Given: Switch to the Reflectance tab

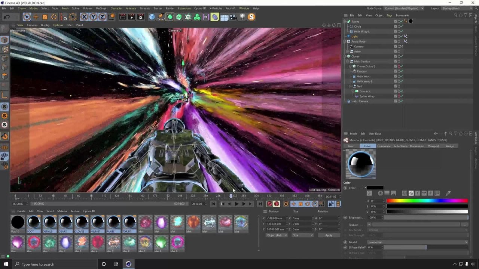Looking at the screenshot, I should pos(400,146).
